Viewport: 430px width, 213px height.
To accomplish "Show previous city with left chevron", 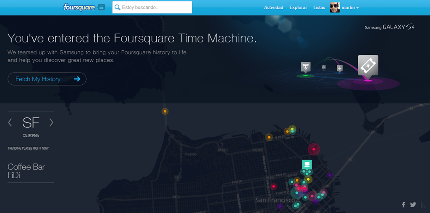I will pos(10,122).
